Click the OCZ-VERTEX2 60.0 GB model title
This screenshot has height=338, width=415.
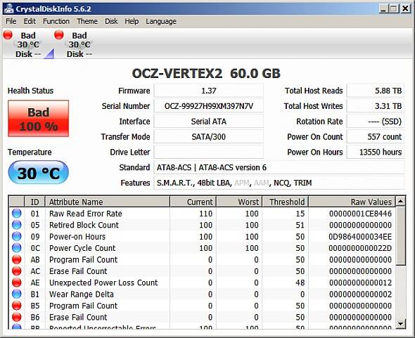[206, 73]
